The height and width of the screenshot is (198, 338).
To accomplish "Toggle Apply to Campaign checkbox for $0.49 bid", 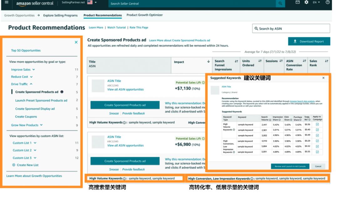I will [317, 135].
